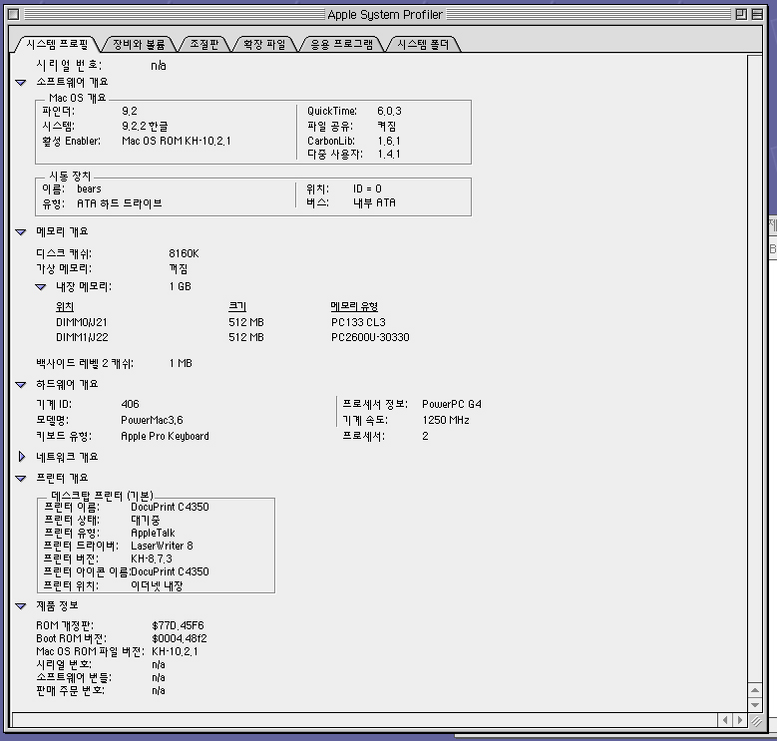Viewport: 777px width, 741px height.
Task: Collapse the 프린터 개요 section triangle
Action: (21, 479)
